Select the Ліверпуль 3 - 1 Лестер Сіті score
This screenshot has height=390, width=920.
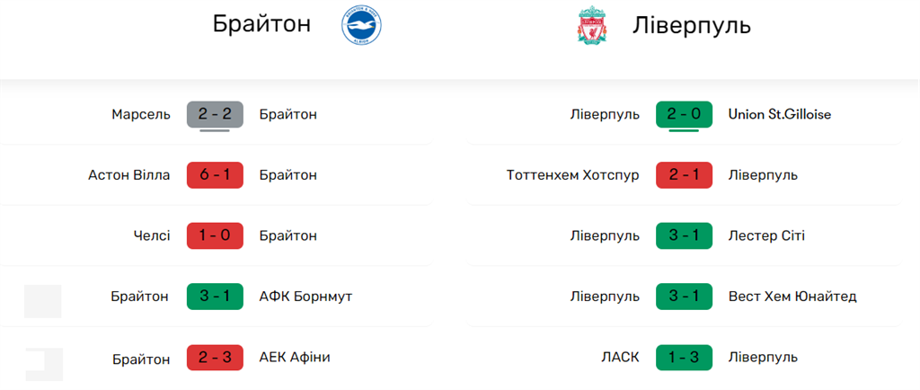tap(684, 235)
